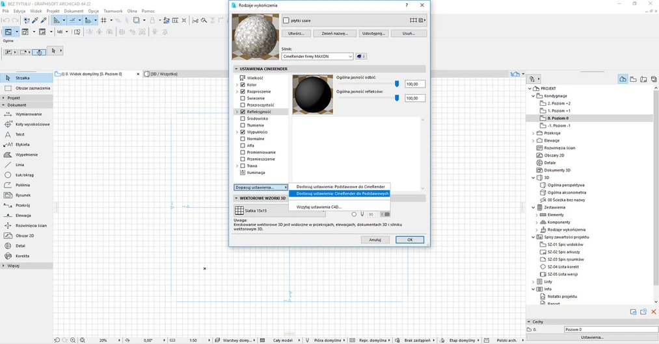Click the grid snap icon in toolbar

coord(103,20)
